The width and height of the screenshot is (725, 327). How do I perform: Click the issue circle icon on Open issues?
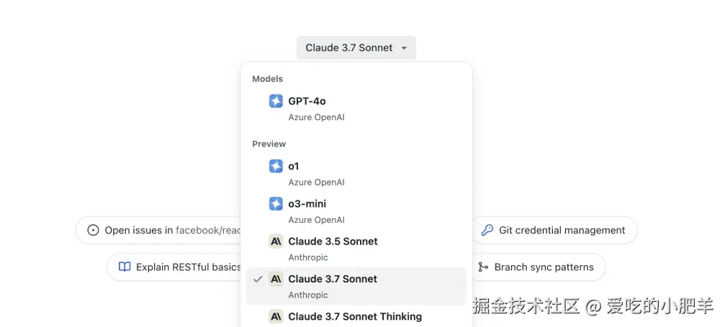[93, 230]
